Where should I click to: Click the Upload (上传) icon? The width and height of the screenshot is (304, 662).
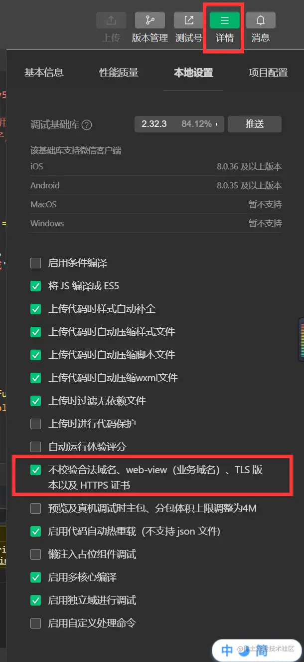[x=111, y=20]
